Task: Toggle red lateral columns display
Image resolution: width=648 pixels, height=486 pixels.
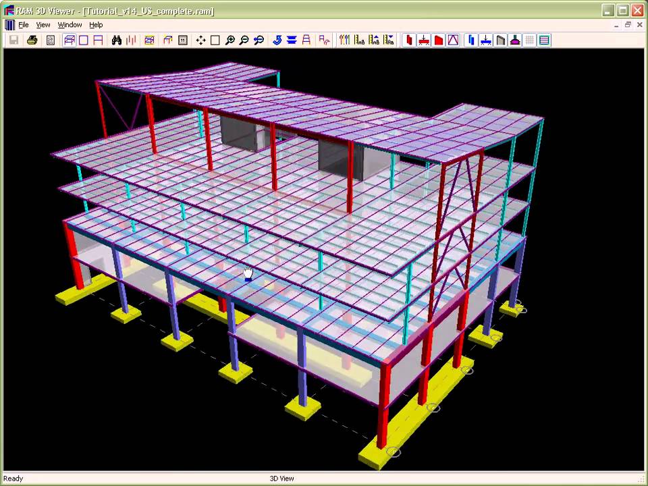Action: (x=409, y=40)
